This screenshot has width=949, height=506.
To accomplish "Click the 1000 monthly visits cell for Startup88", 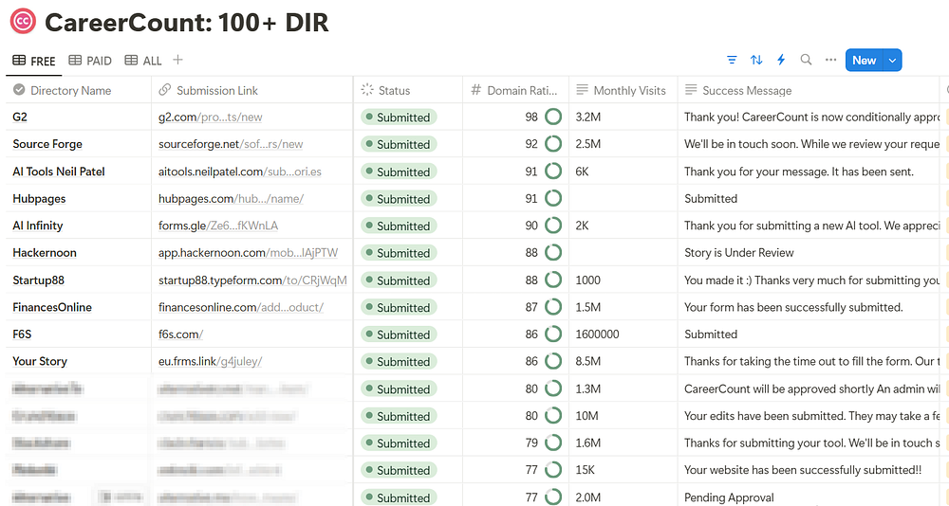I will coord(623,280).
